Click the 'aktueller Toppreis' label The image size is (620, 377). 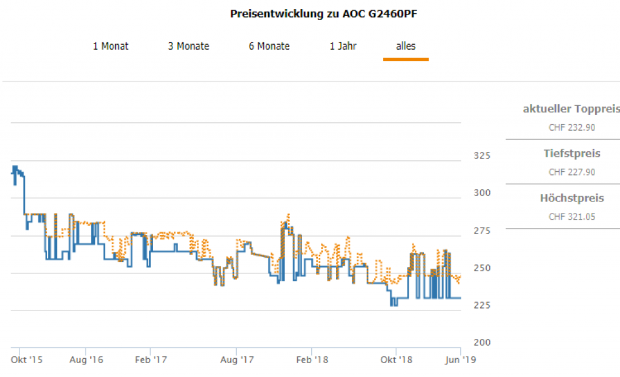[x=571, y=110]
